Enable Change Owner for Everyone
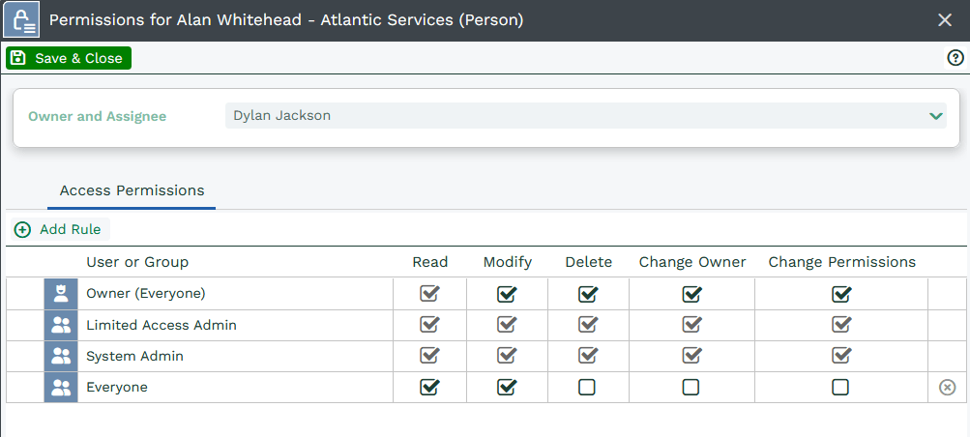Image resolution: width=970 pixels, height=437 pixels. [x=691, y=388]
